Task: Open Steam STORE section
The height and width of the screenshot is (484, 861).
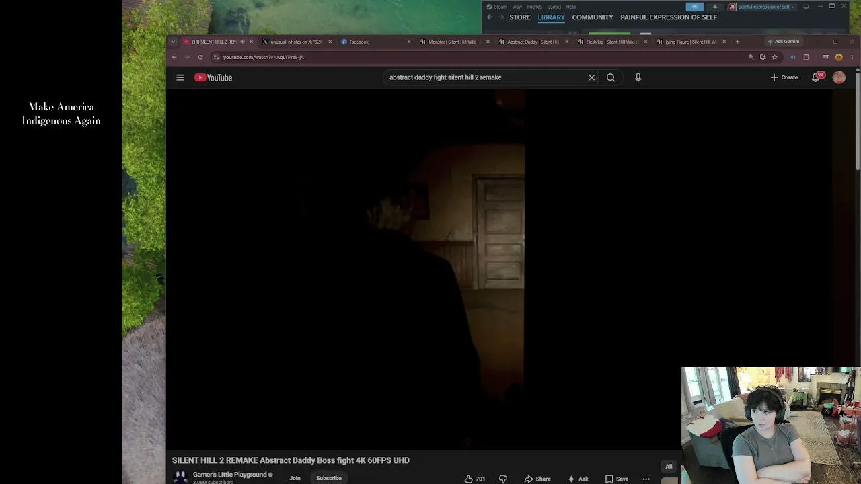Action: (520, 17)
